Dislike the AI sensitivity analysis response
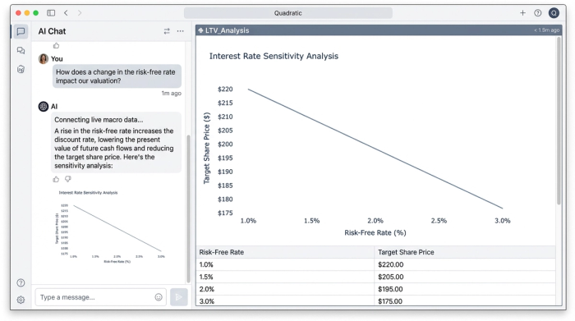The image size is (575, 321). point(68,179)
